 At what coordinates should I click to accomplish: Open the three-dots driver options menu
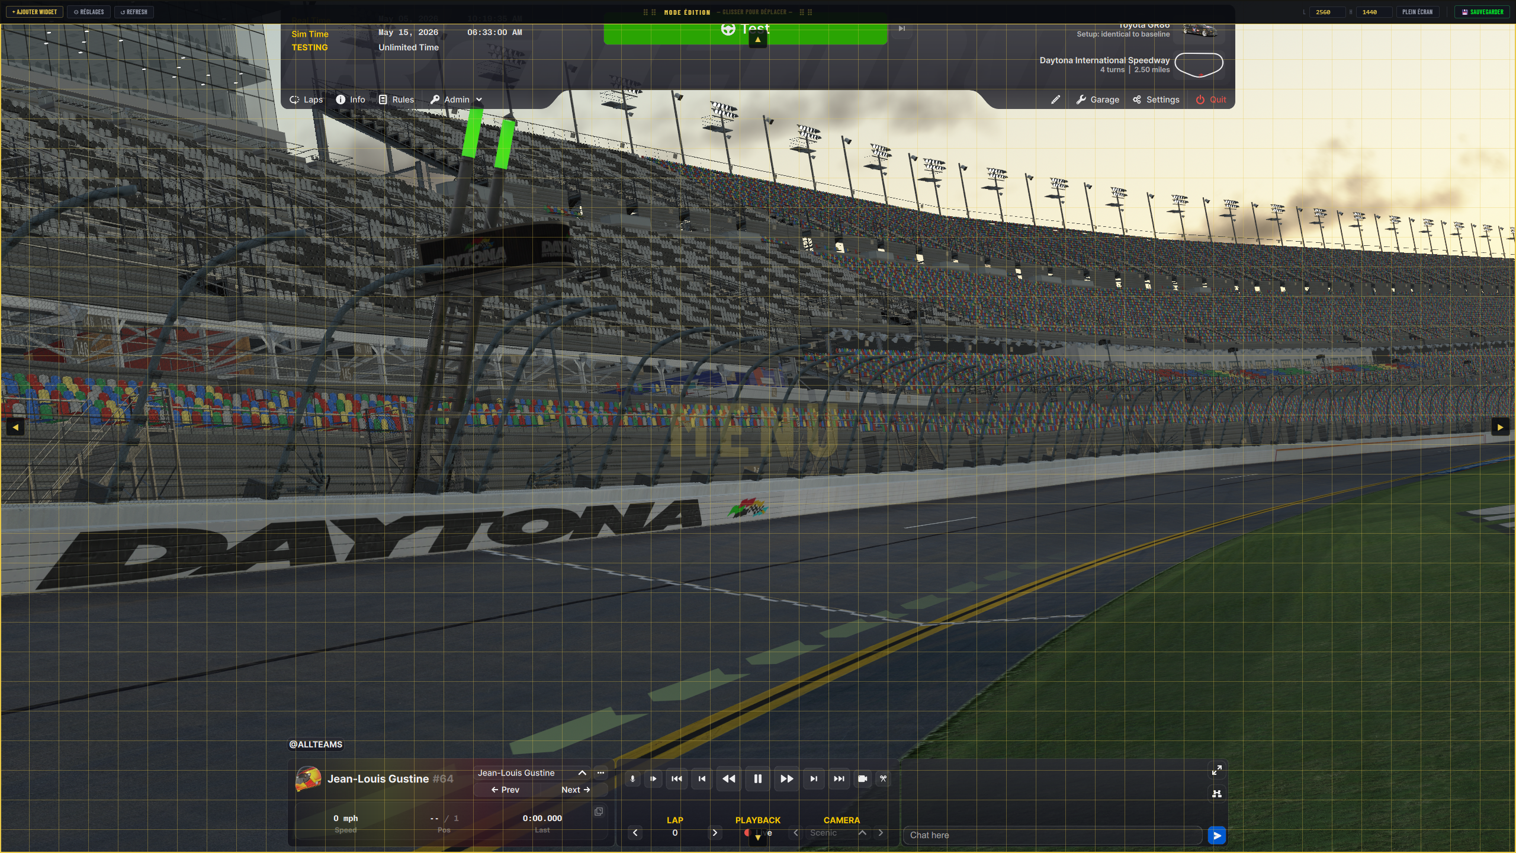pos(600,773)
